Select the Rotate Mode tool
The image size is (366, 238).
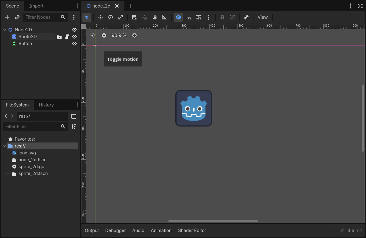click(x=111, y=17)
